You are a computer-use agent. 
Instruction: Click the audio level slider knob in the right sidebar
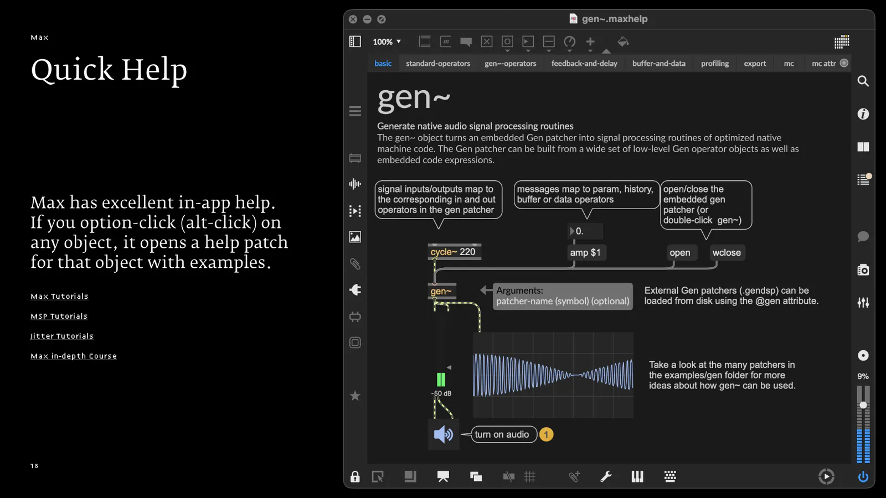pyautogui.click(x=863, y=405)
